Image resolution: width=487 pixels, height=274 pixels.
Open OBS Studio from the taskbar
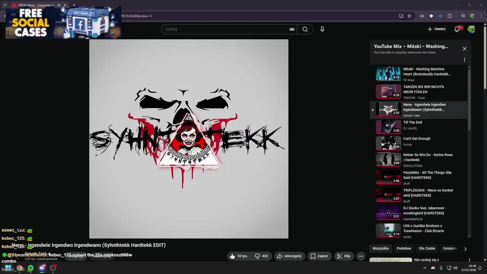pos(53,268)
